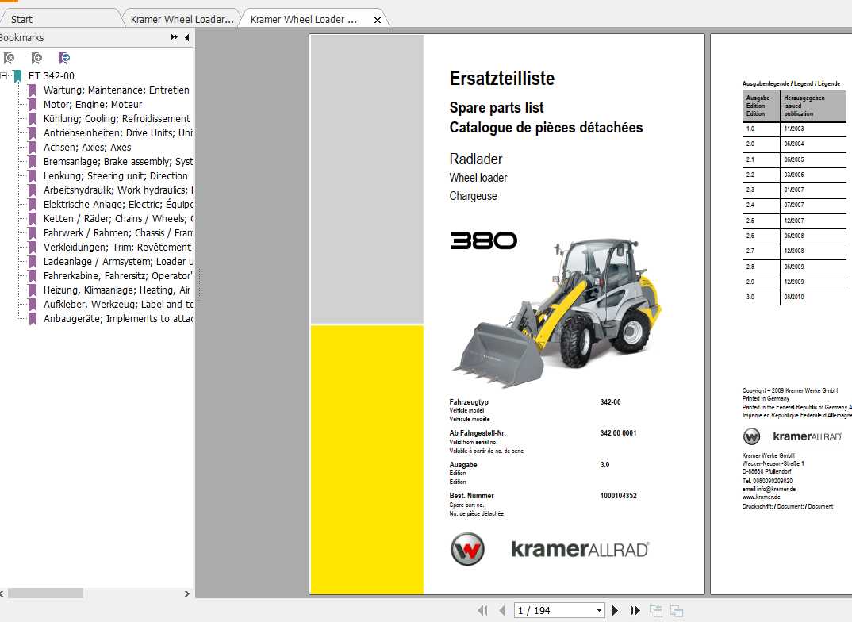The height and width of the screenshot is (622, 852).
Task: Click the teal bookmark icon beside ET 342-00
Action: pos(18,76)
